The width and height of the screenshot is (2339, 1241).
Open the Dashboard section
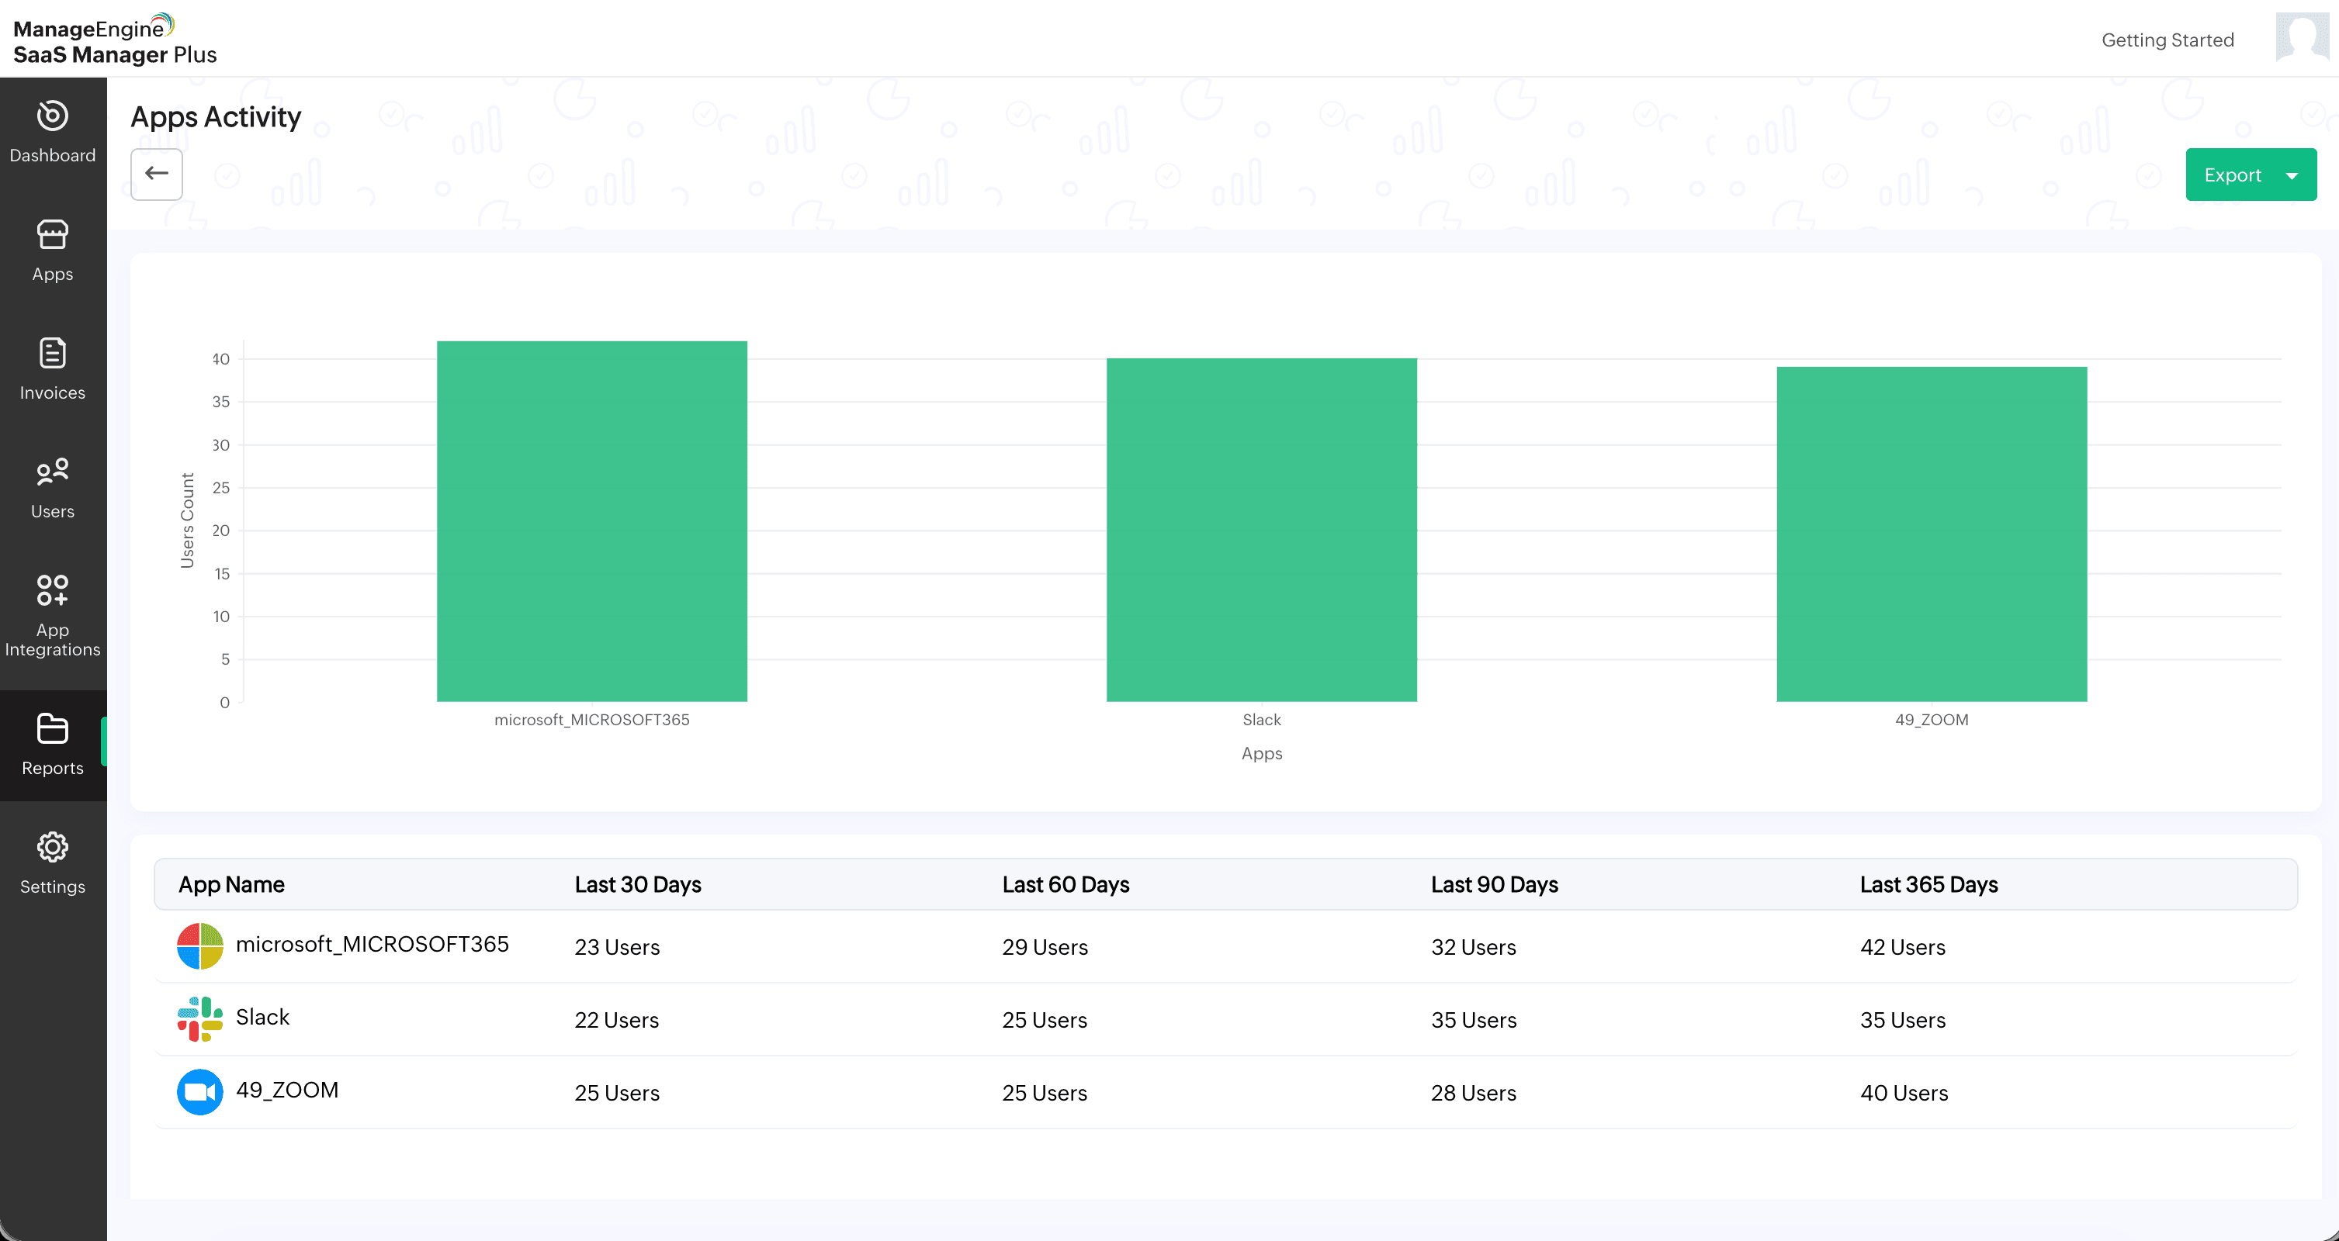[x=52, y=132]
